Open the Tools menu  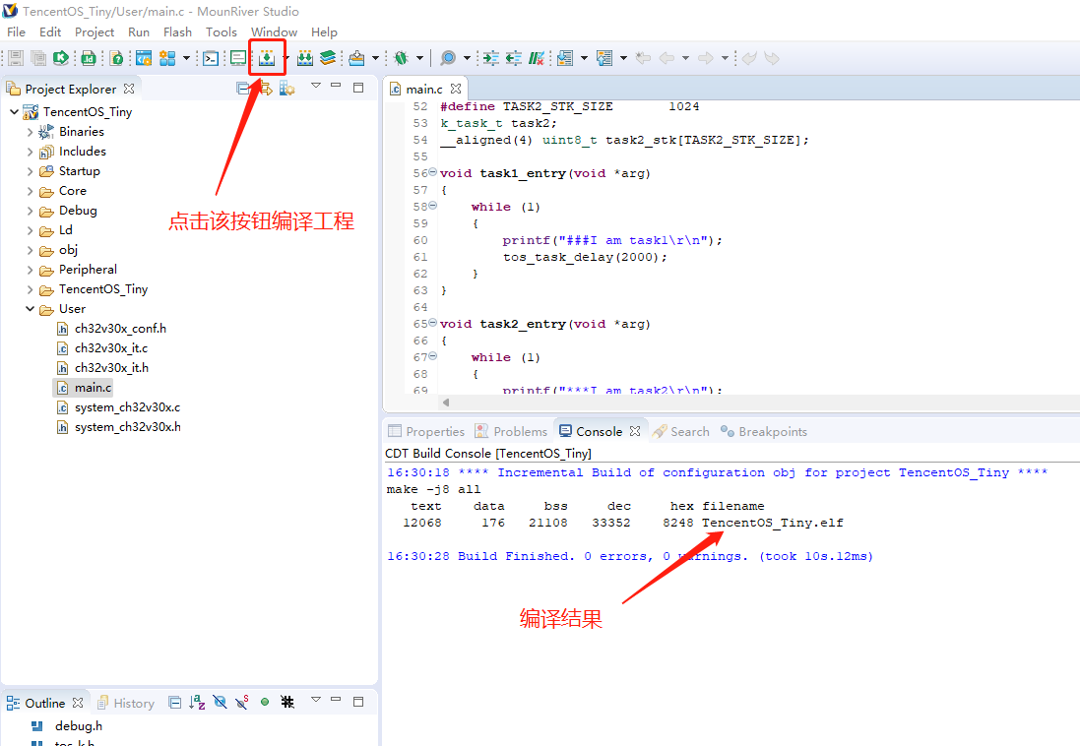[x=222, y=32]
